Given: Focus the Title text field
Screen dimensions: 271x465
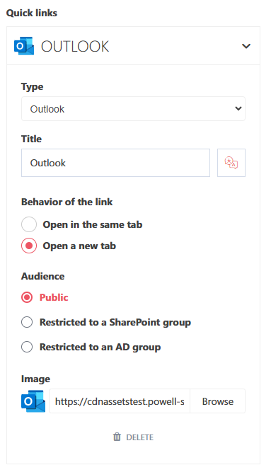Looking at the screenshot, I should point(115,163).
